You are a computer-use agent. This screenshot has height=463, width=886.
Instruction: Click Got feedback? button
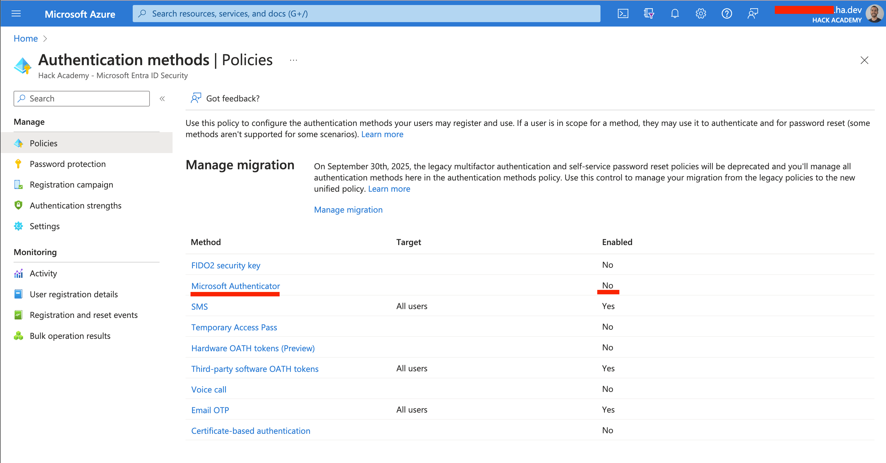(226, 99)
